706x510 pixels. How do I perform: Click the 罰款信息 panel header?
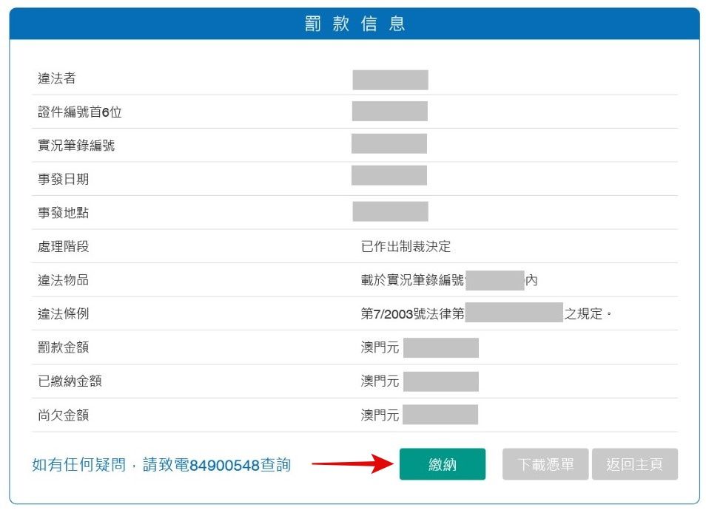(x=354, y=24)
